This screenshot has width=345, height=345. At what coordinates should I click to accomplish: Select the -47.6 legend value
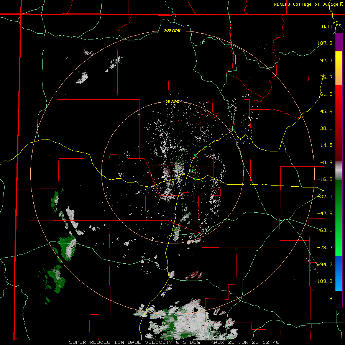(x=325, y=214)
